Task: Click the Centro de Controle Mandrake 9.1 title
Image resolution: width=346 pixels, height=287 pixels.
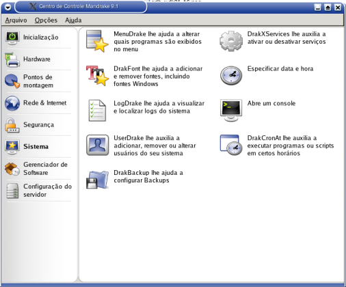Action: pos(79,6)
